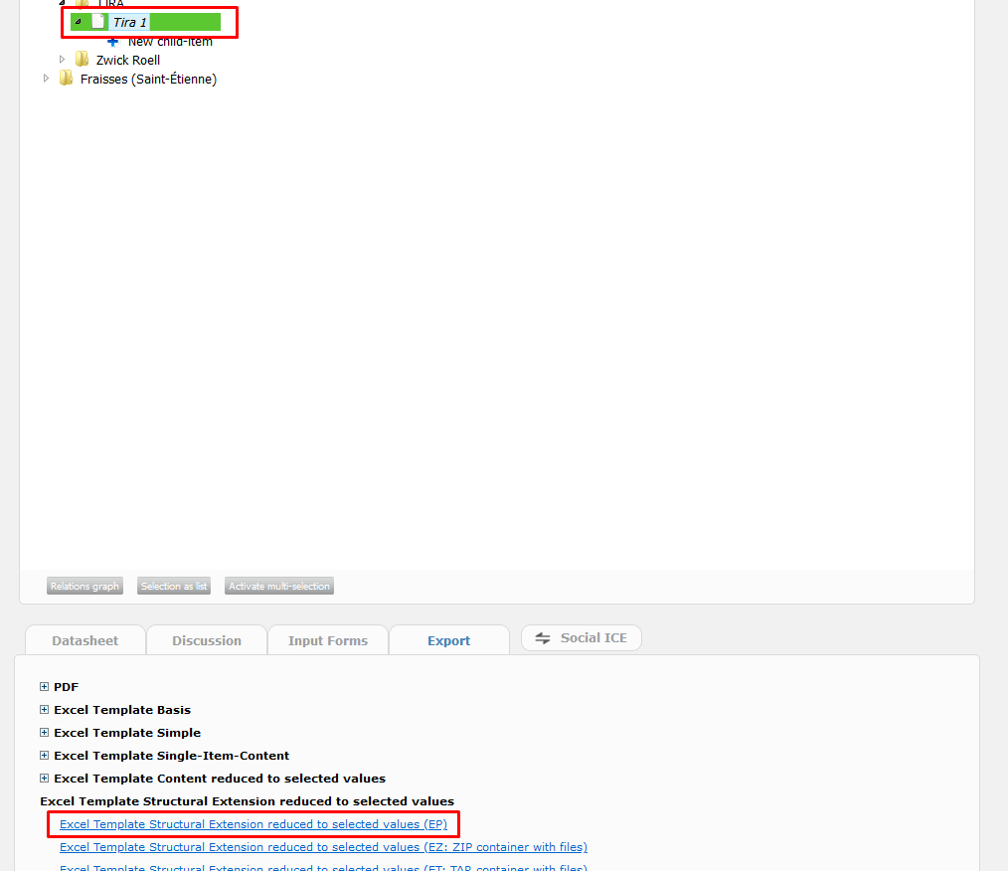
Task: Go to the Input Forms tab
Action: coord(328,640)
